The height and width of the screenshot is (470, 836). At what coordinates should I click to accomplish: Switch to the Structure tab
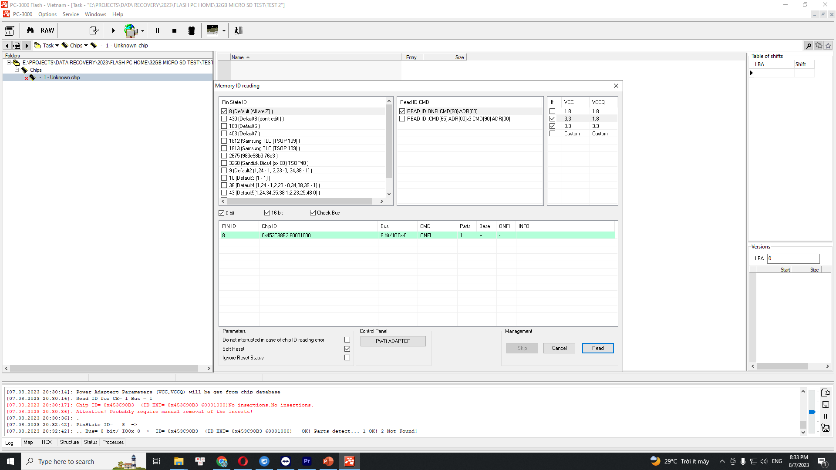tap(70, 442)
